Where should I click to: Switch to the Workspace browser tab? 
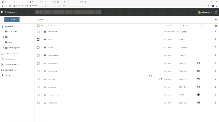coord(14,2)
